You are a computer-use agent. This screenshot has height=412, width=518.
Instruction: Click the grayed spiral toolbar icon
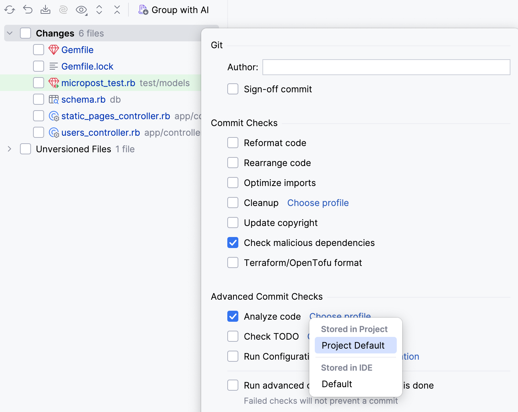pyautogui.click(x=63, y=10)
